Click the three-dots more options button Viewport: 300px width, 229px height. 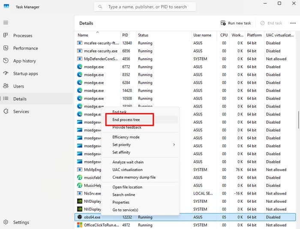tap(292, 23)
